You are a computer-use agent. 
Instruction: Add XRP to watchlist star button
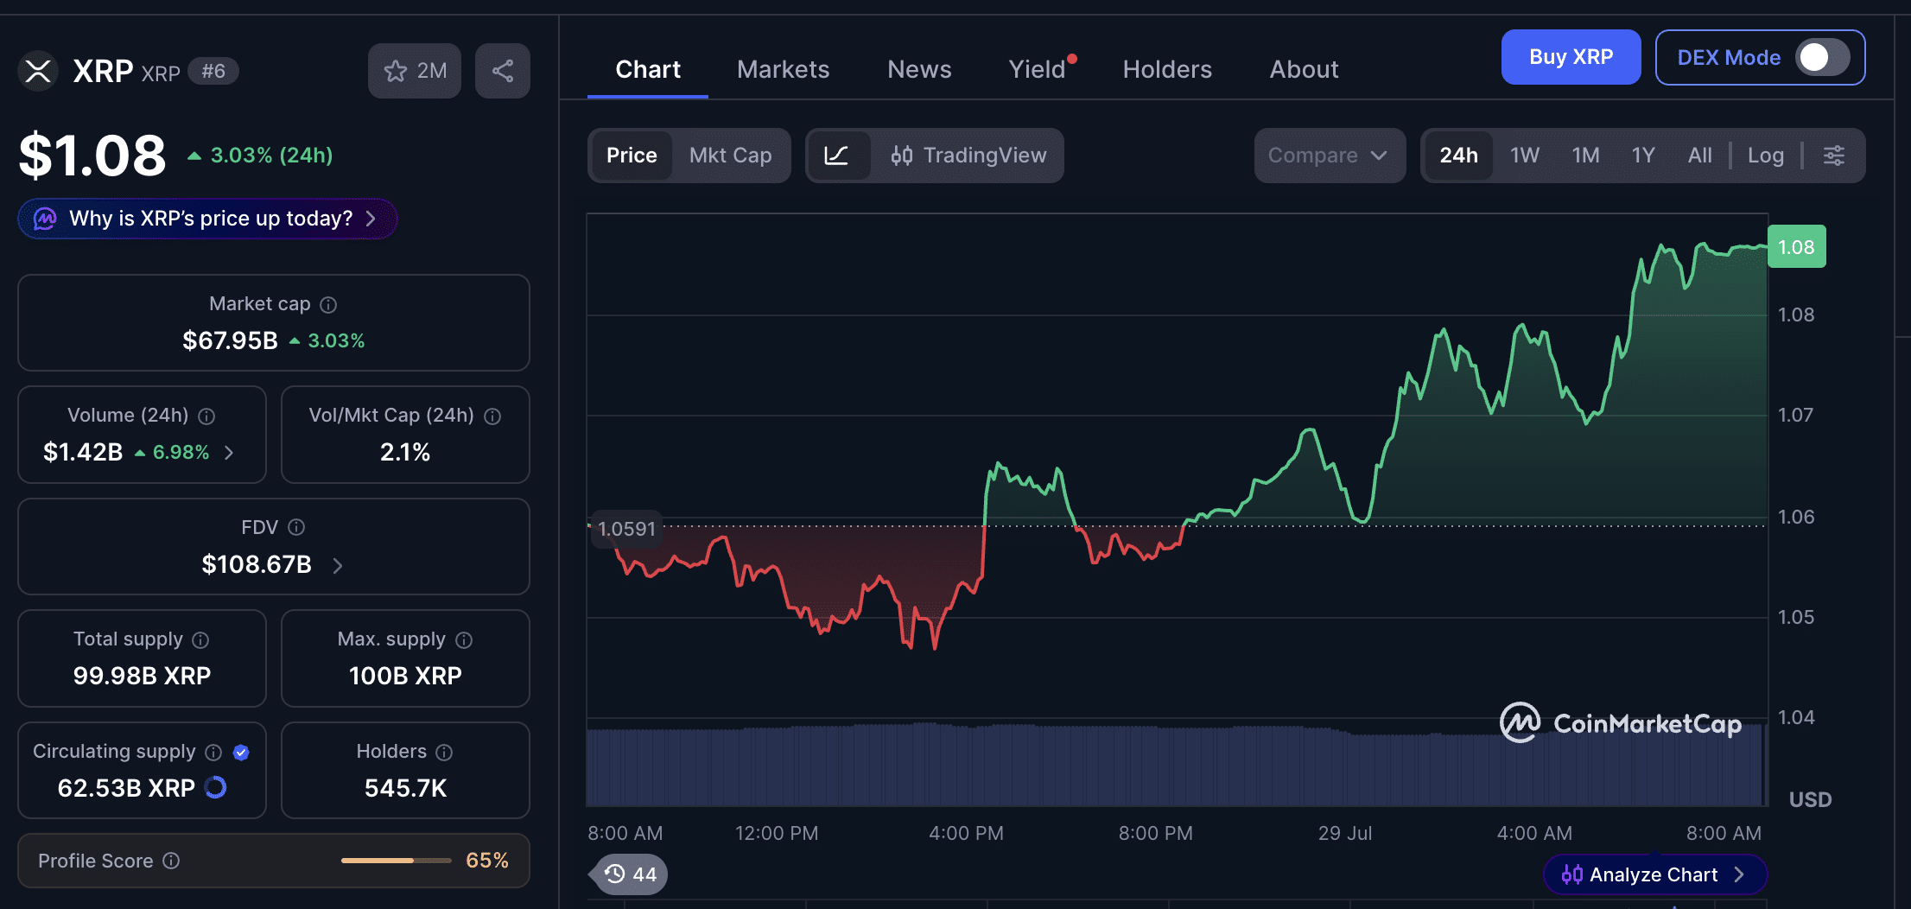[415, 71]
